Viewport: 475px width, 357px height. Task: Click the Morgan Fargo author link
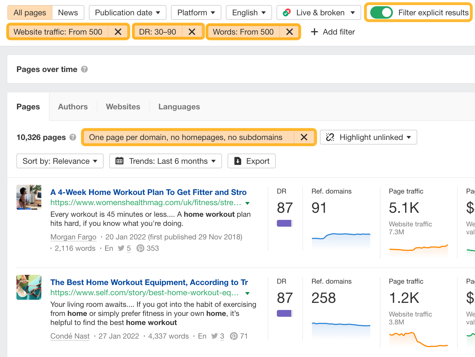73,237
